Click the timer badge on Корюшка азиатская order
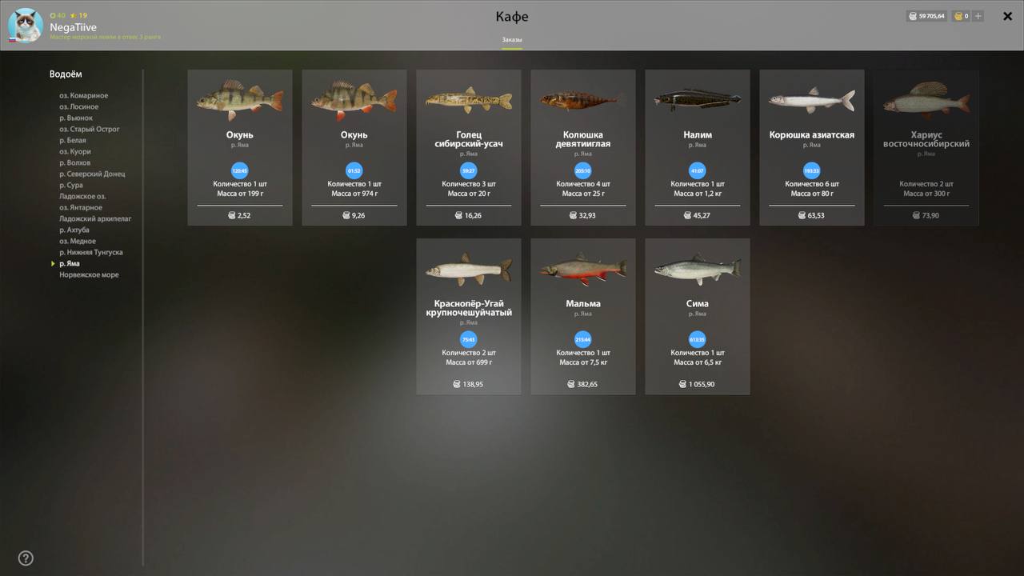 pos(812,170)
